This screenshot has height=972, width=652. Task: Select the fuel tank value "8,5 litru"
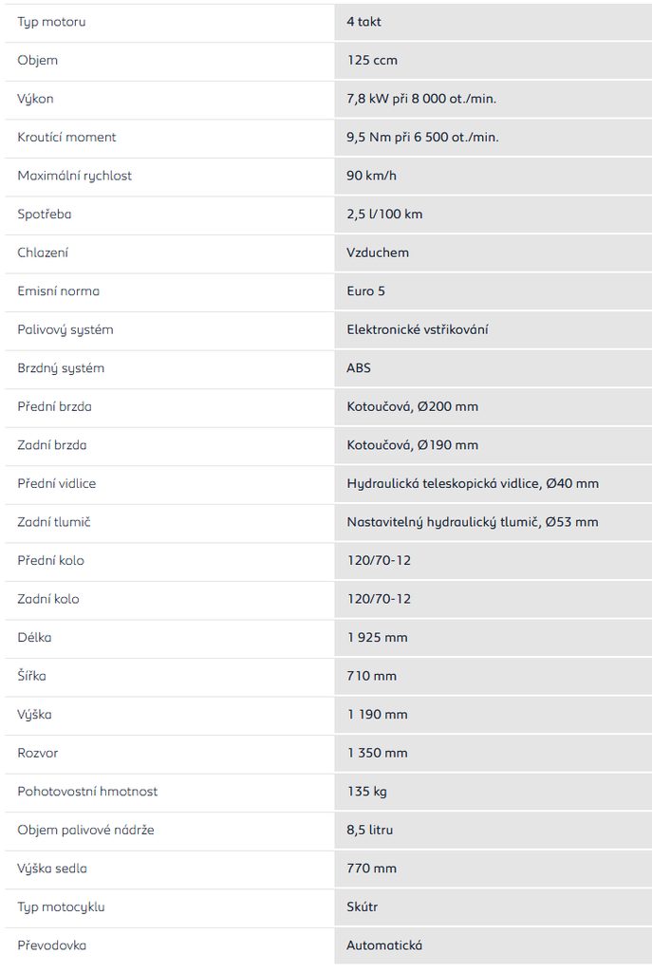(370, 830)
